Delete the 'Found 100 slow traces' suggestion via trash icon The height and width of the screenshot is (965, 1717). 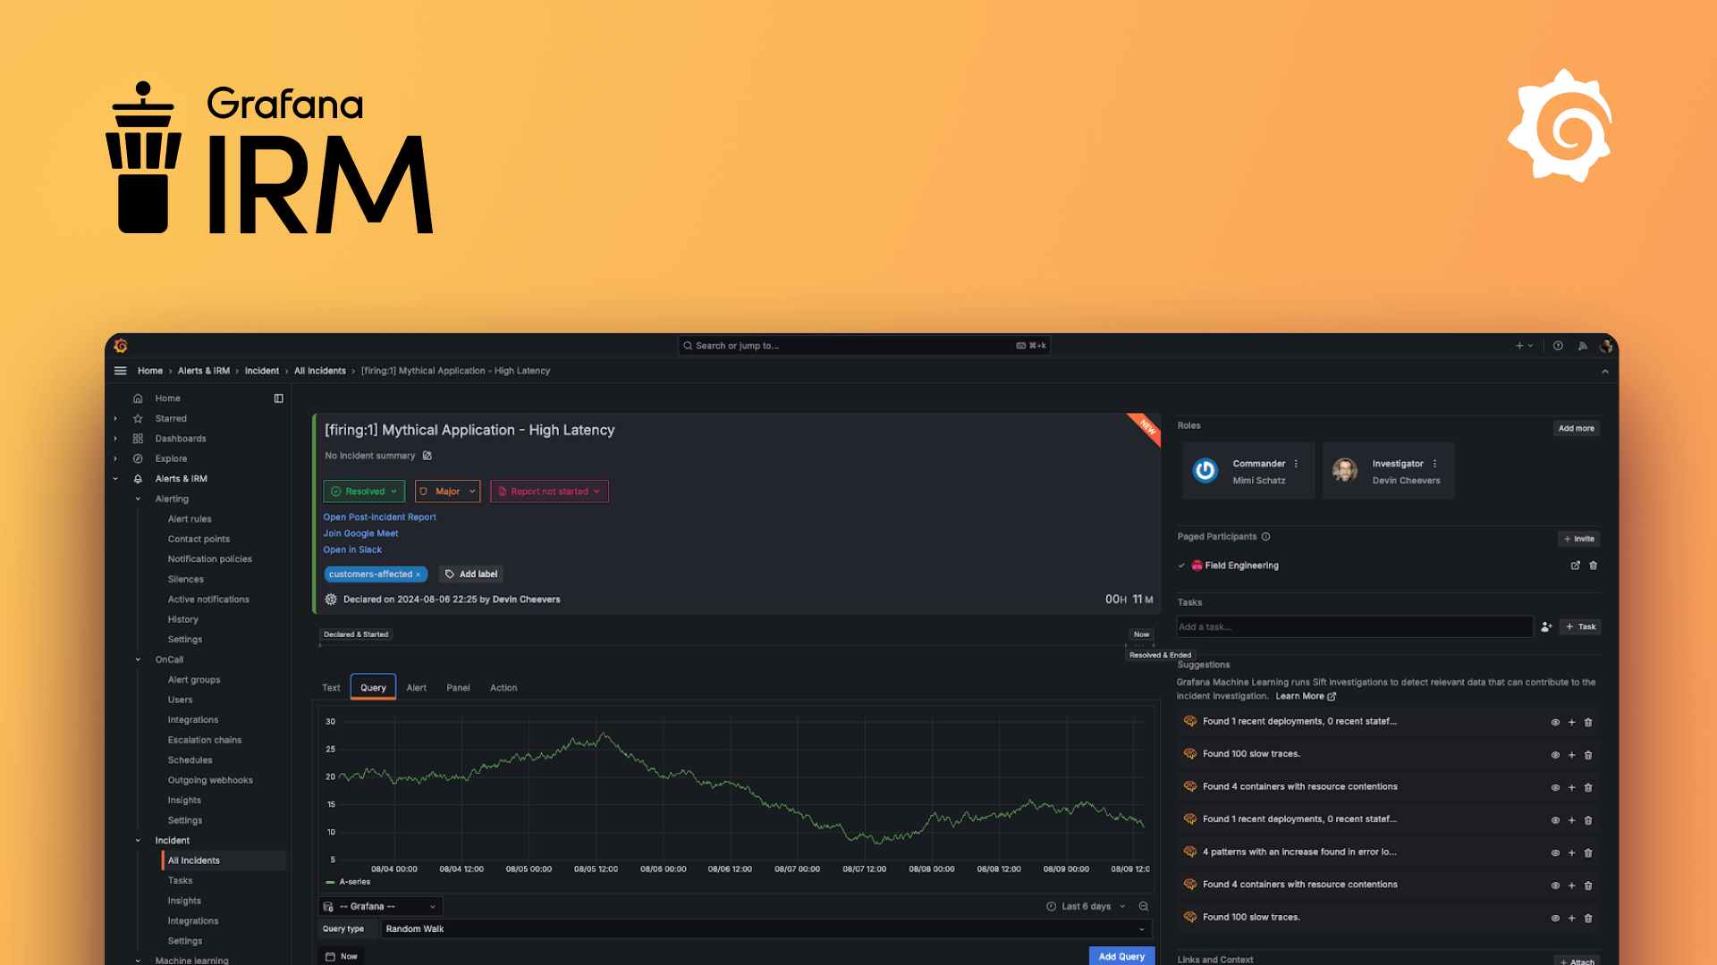coord(1588,755)
